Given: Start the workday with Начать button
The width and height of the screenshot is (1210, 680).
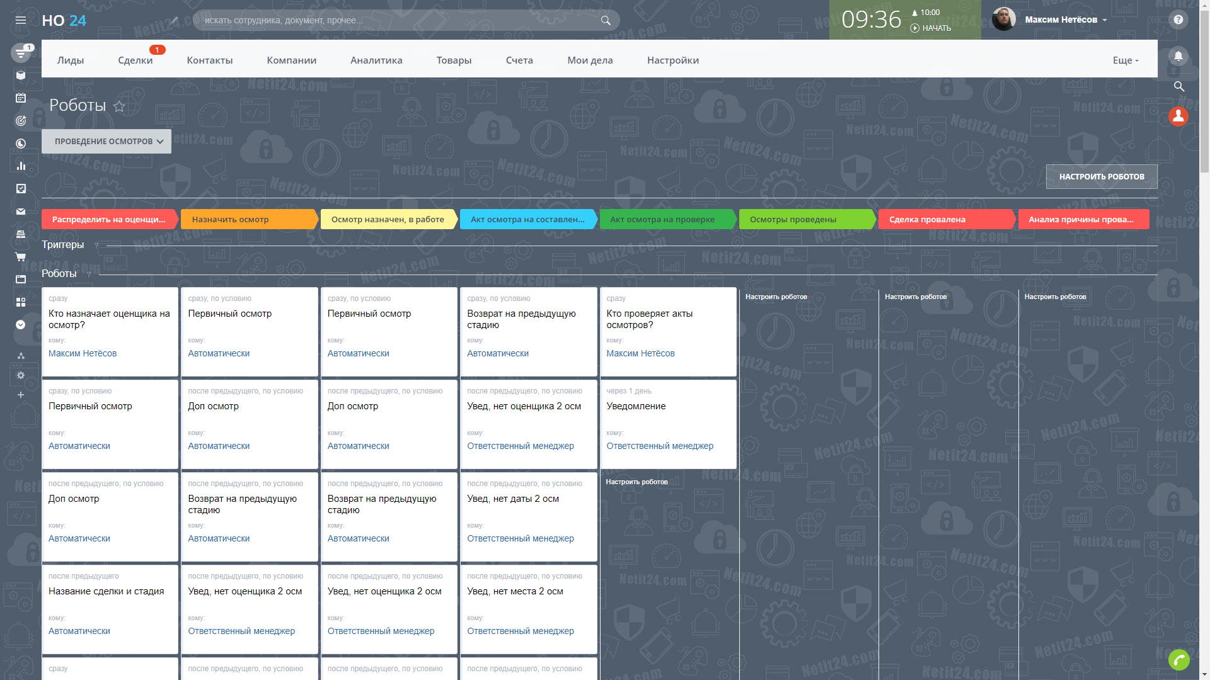Looking at the screenshot, I should (x=931, y=28).
